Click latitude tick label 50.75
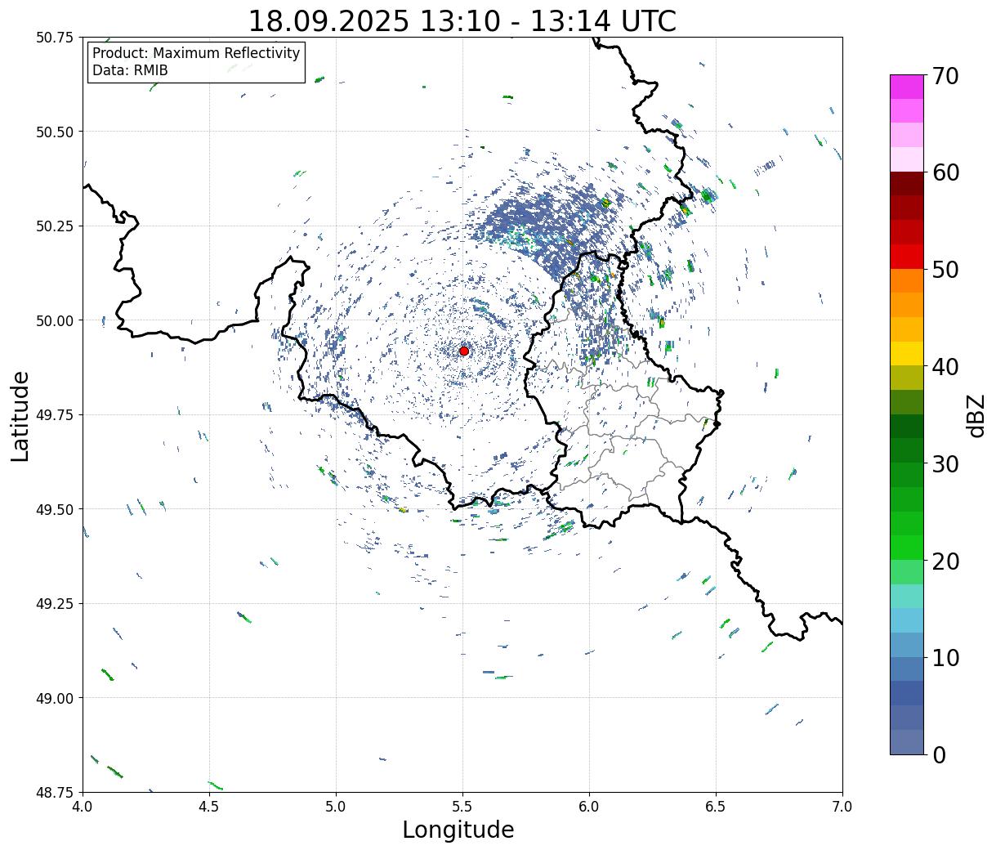996x850 pixels. [x=55, y=38]
